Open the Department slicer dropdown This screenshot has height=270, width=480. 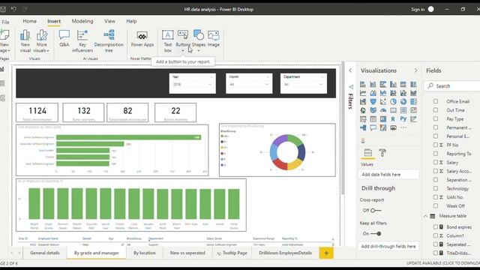pos(321,85)
